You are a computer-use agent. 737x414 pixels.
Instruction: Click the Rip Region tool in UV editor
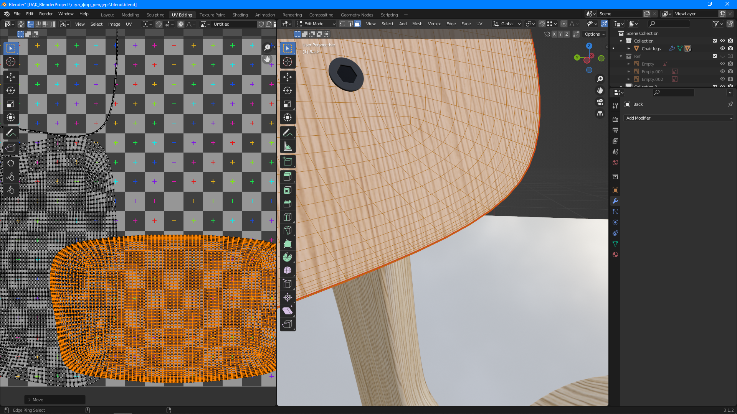[x=11, y=148]
